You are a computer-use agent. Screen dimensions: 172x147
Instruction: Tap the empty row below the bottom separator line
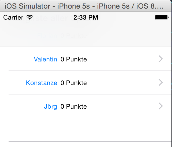[90, 144]
